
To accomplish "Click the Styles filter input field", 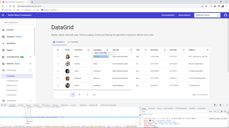I will pos(174,112).
